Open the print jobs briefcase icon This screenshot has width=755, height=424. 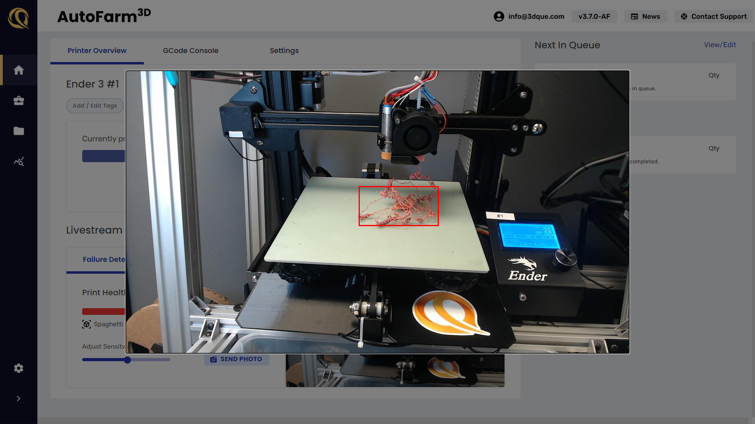pos(18,101)
